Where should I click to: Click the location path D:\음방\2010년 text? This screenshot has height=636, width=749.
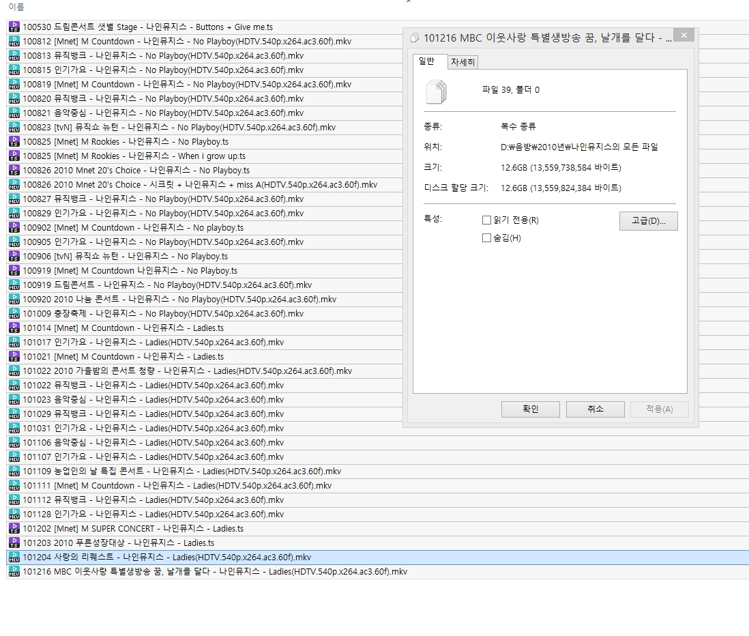pyautogui.click(x=579, y=147)
